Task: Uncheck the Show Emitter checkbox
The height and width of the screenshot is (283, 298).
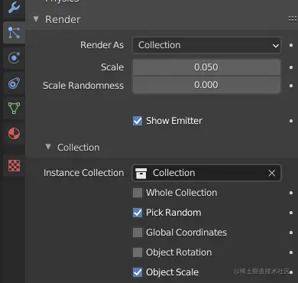Action: coord(138,121)
